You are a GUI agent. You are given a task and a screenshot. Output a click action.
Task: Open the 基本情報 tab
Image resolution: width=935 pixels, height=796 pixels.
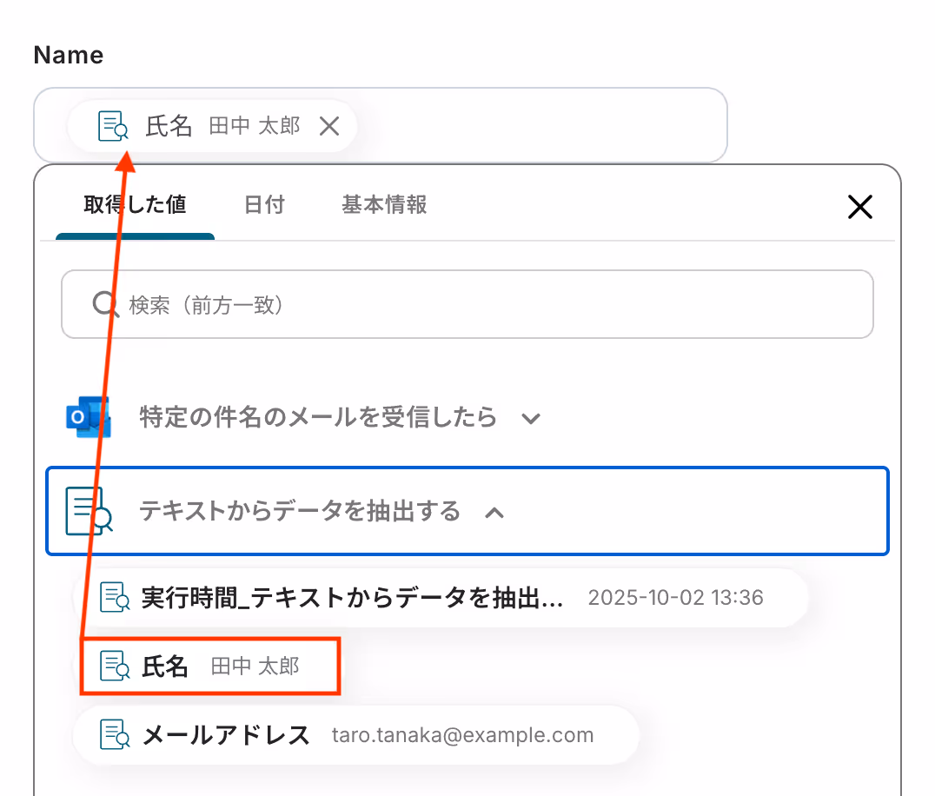click(385, 204)
